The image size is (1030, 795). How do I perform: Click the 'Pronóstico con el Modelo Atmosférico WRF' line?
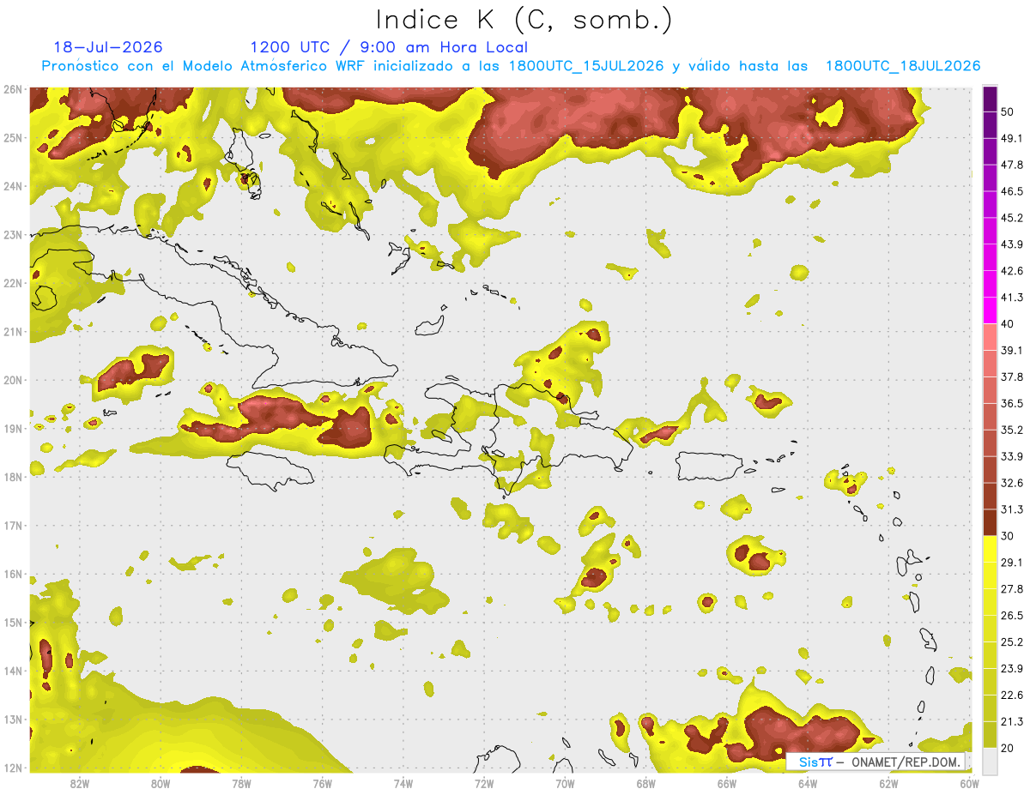click(x=512, y=66)
